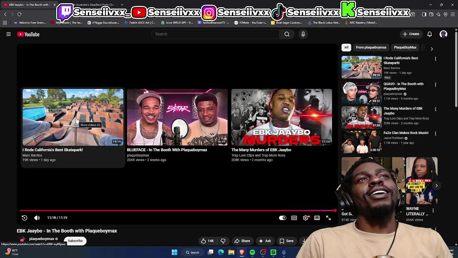This screenshot has width=458, height=258.
Task: Advance the Shorts shelf with the next arrow
Action: 437,186
